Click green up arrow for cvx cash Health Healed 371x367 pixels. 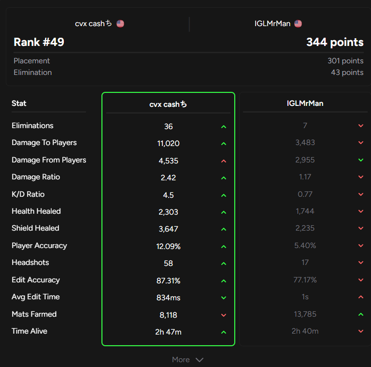[x=224, y=212]
